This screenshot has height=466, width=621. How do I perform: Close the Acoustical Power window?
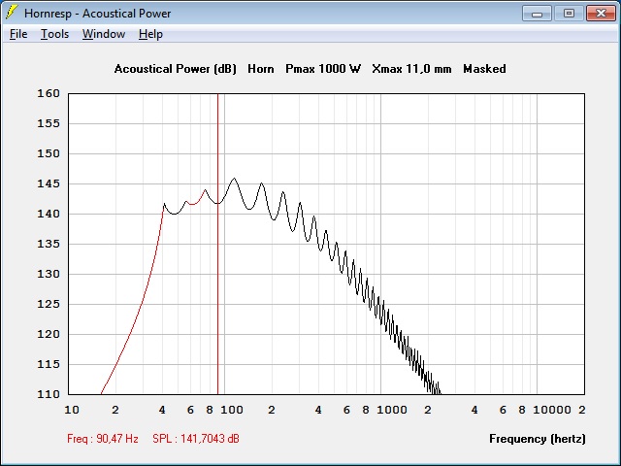coord(601,14)
